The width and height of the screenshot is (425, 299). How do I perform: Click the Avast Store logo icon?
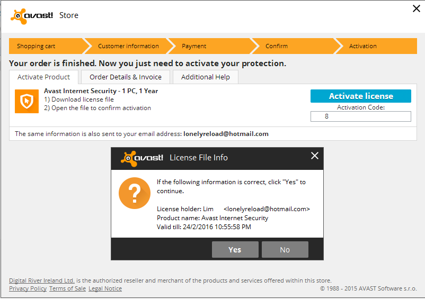click(x=32, y=16)
